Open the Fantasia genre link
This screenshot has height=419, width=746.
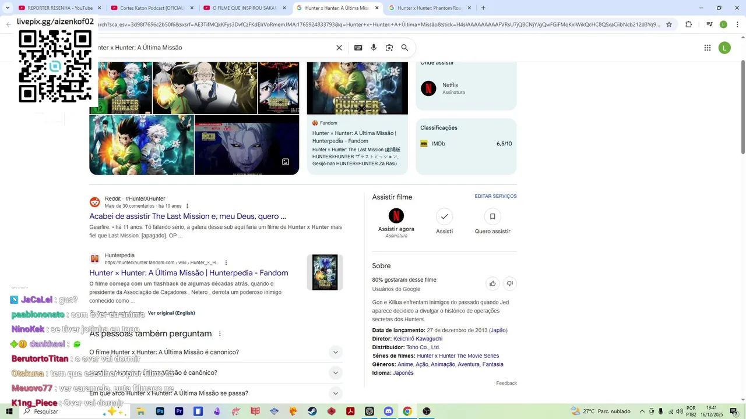pos(492,364)
